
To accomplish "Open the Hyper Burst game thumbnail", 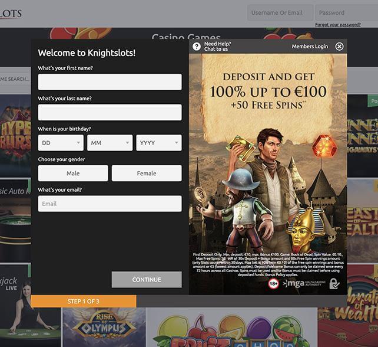I will tap(15, 135).
